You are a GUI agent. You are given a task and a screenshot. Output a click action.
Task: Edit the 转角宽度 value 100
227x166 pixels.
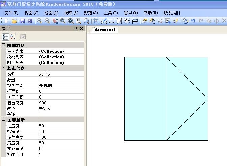tap(61, 137)
